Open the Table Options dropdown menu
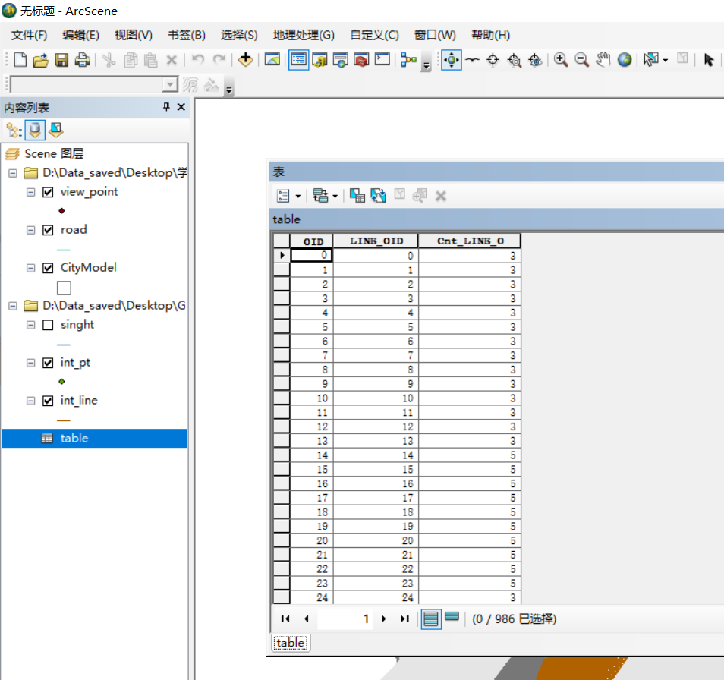 [x=288, y=196]
